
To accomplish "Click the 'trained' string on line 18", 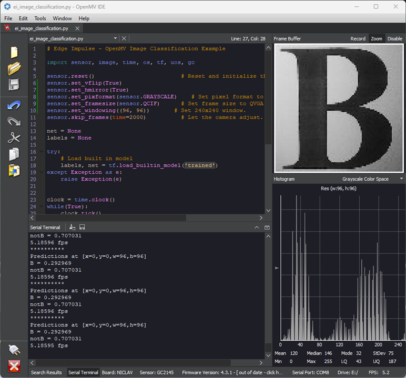I will click(x=200, y=165).
